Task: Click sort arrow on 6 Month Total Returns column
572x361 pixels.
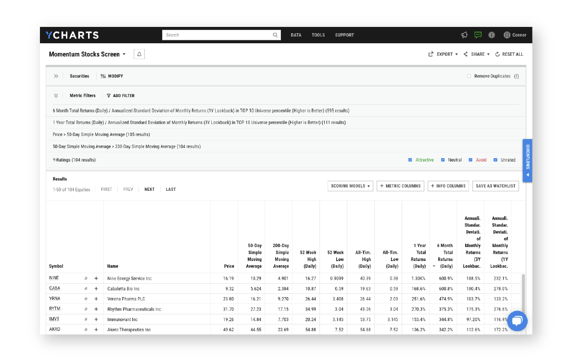Action: click(434, 266)
